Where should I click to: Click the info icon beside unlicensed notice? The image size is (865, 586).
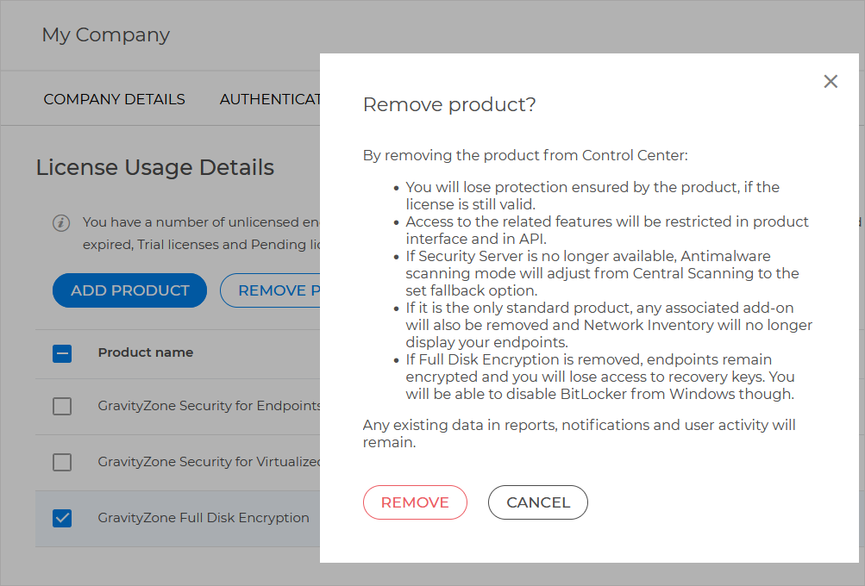61,223
